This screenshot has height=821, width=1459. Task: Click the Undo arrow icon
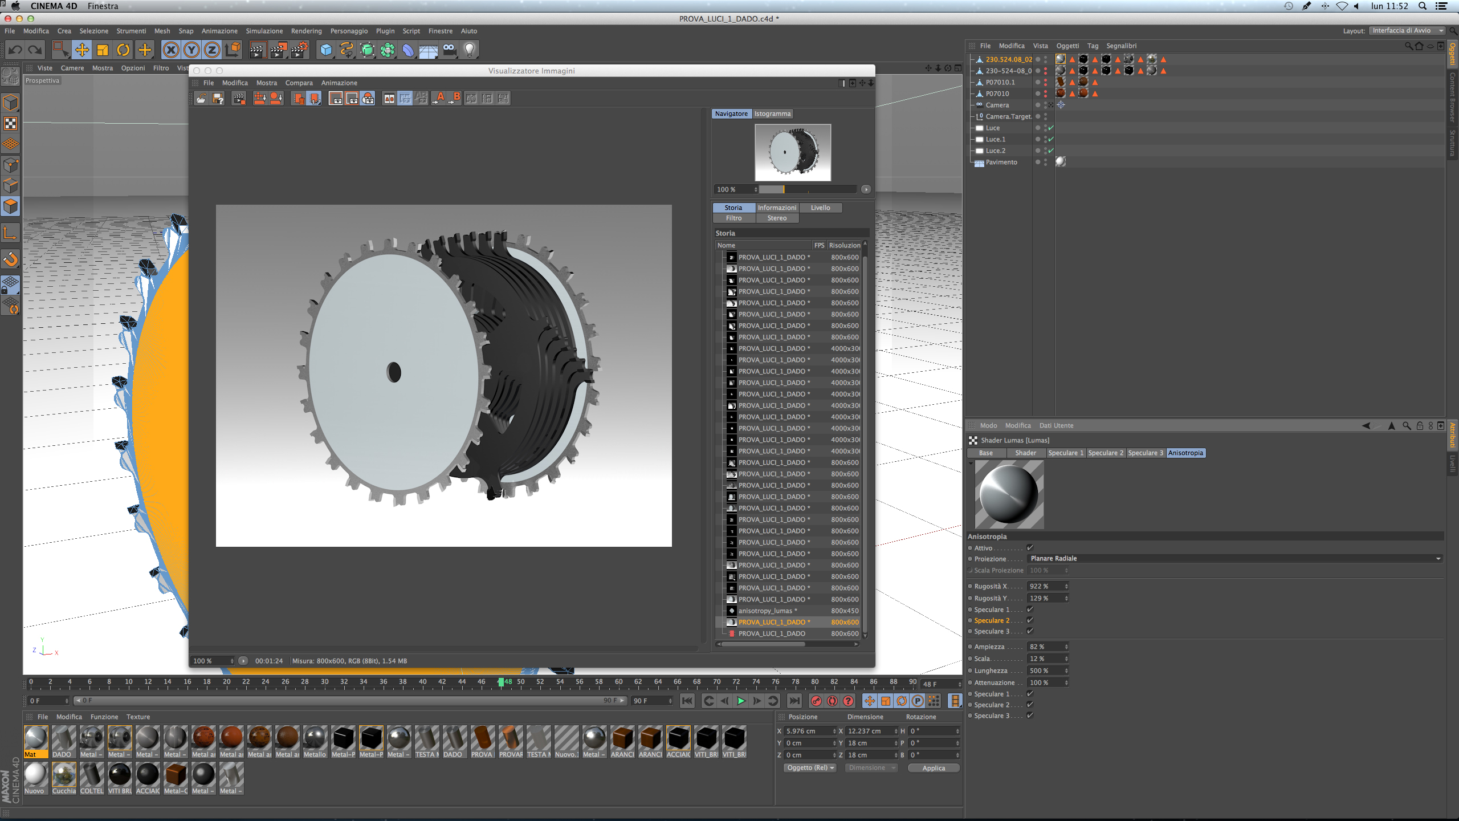point(15,50)
